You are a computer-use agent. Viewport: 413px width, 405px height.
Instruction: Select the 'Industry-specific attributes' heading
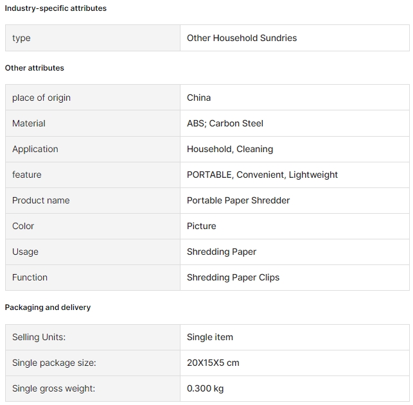pyautogui.click(x=56, y=8)
